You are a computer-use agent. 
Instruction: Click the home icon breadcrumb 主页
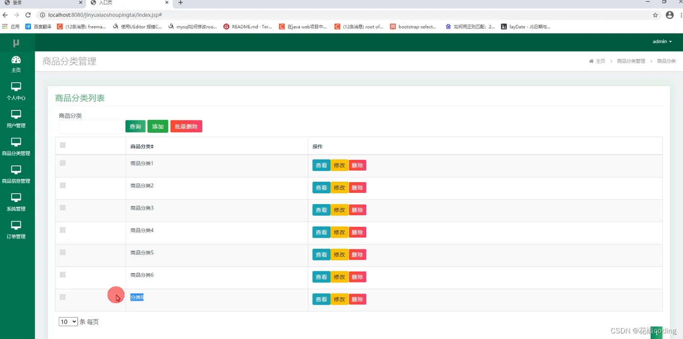tap(597, 61)
